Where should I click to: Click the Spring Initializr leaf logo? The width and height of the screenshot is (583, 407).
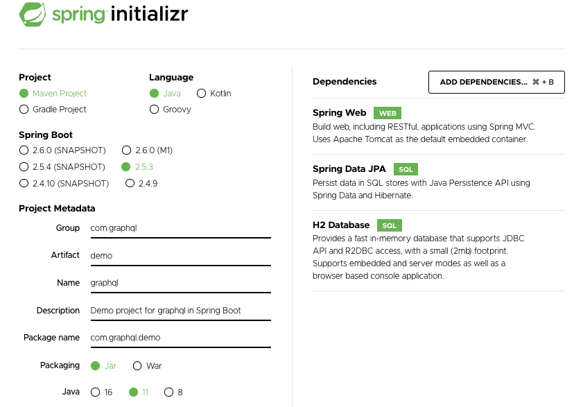pos(33,14)
